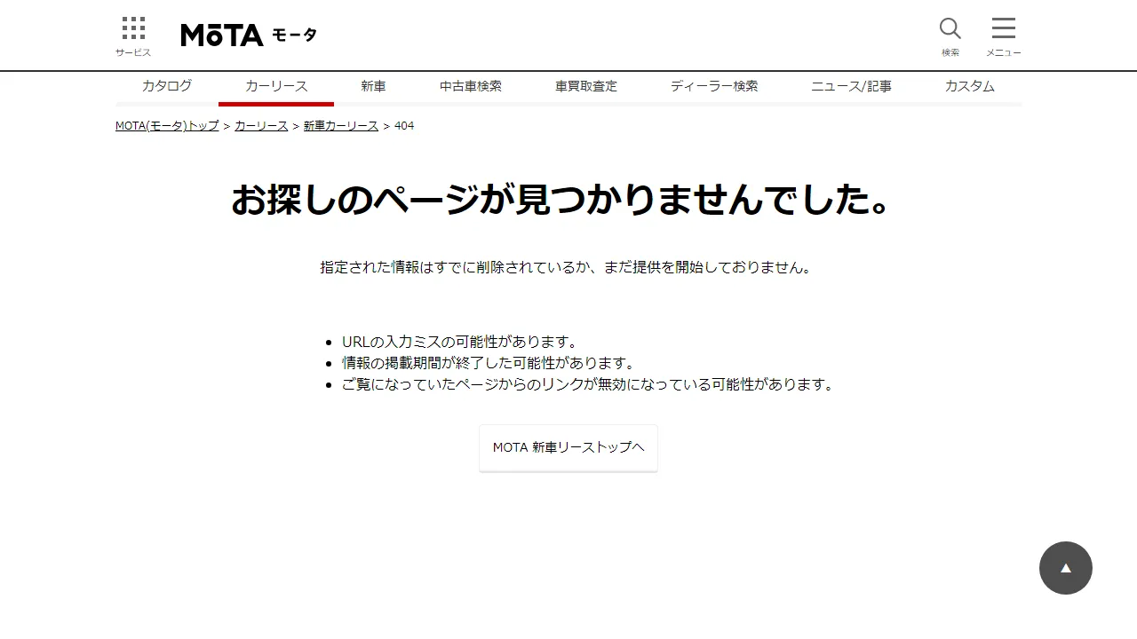The width and height of the screenshot is (1137, 639).
Task: Click the 新車カーリース breadcrumb link
Action: pos(340,126)
